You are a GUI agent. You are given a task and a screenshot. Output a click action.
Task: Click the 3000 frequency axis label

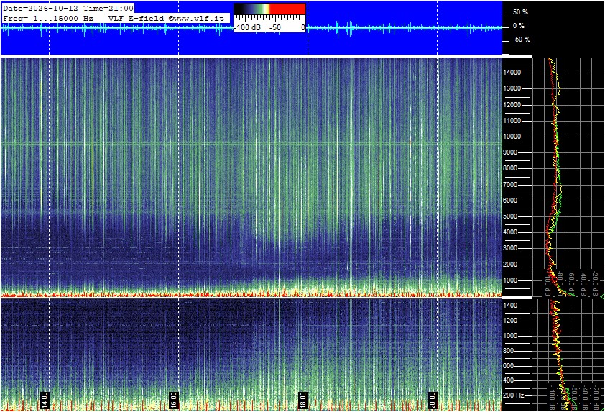pos(510,248)
